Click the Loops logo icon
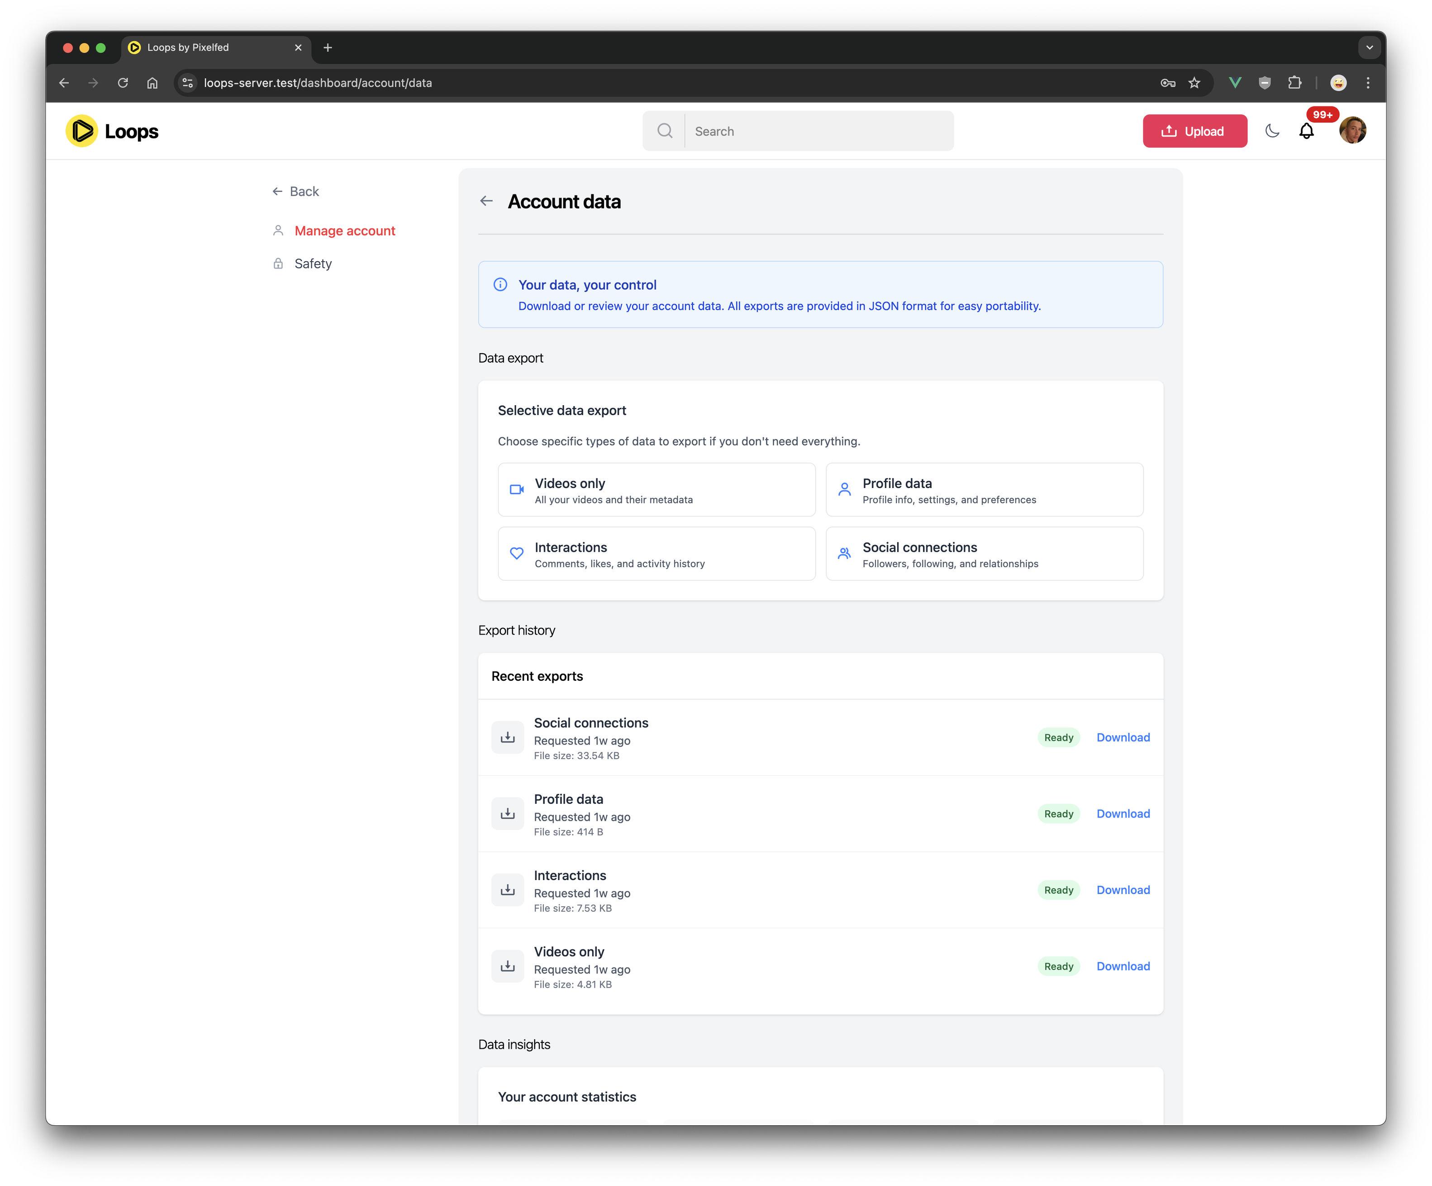1432x1186 pixels. tap(82, 131)
